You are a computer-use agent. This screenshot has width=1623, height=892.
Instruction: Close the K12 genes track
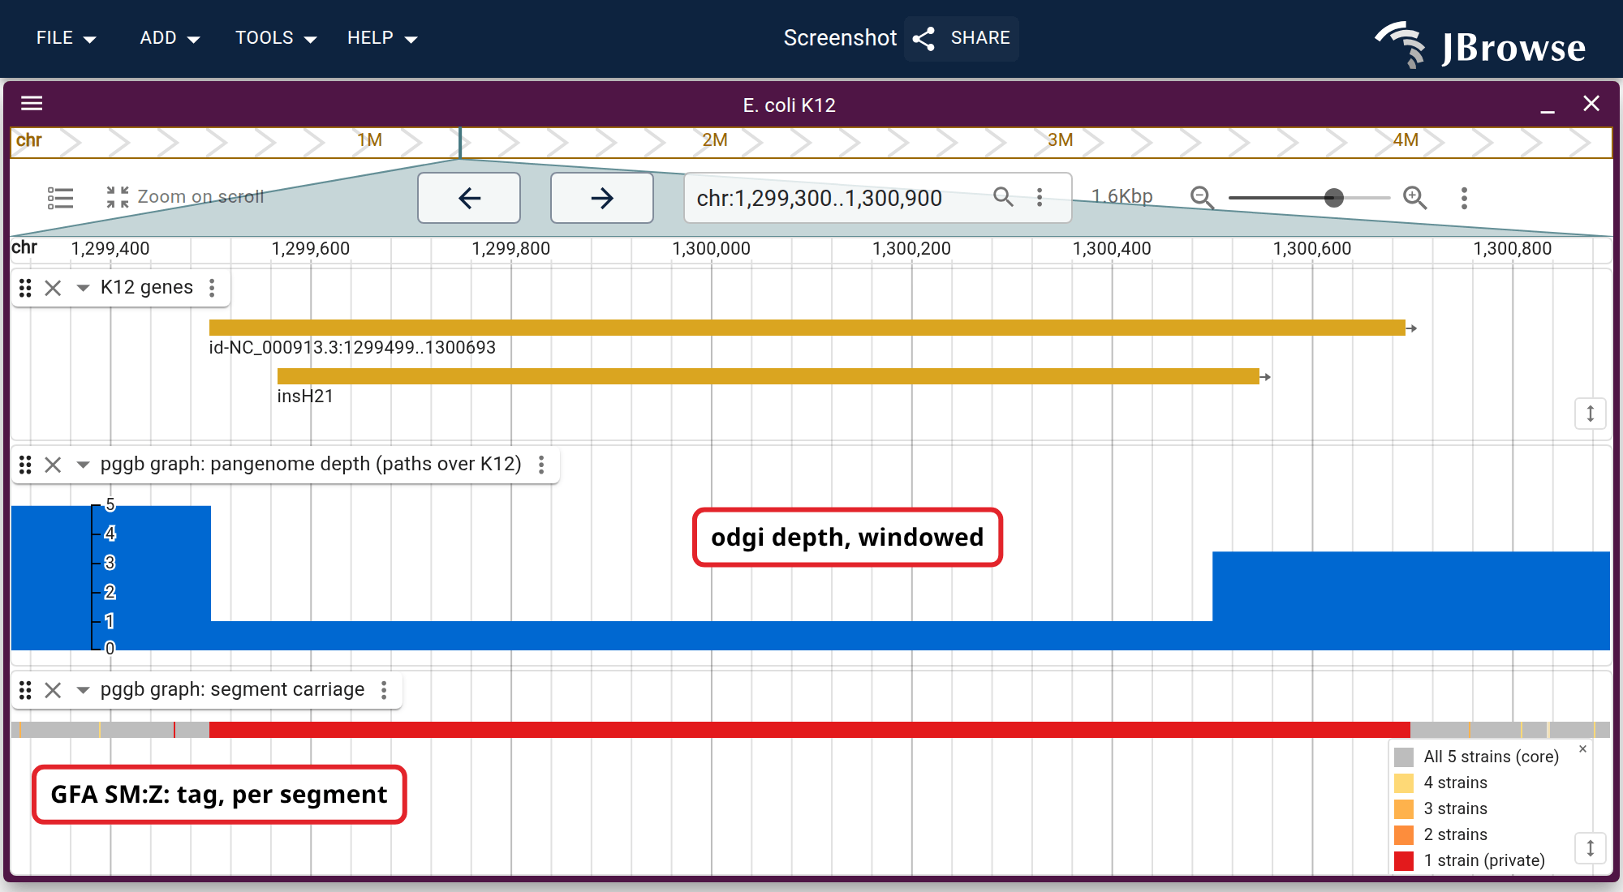point(53,288)
